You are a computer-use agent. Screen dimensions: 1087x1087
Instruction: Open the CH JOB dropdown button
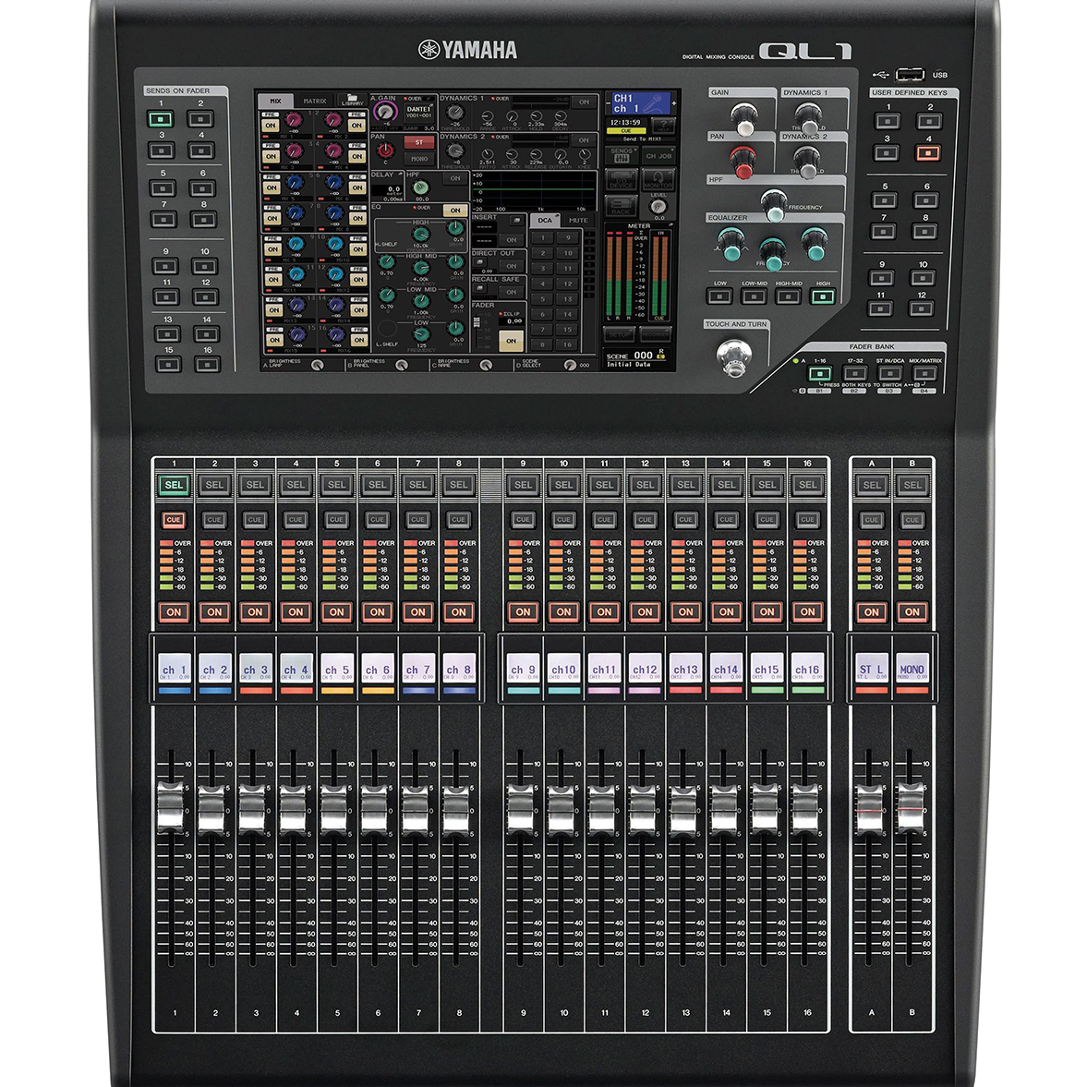tap(658, 155)
